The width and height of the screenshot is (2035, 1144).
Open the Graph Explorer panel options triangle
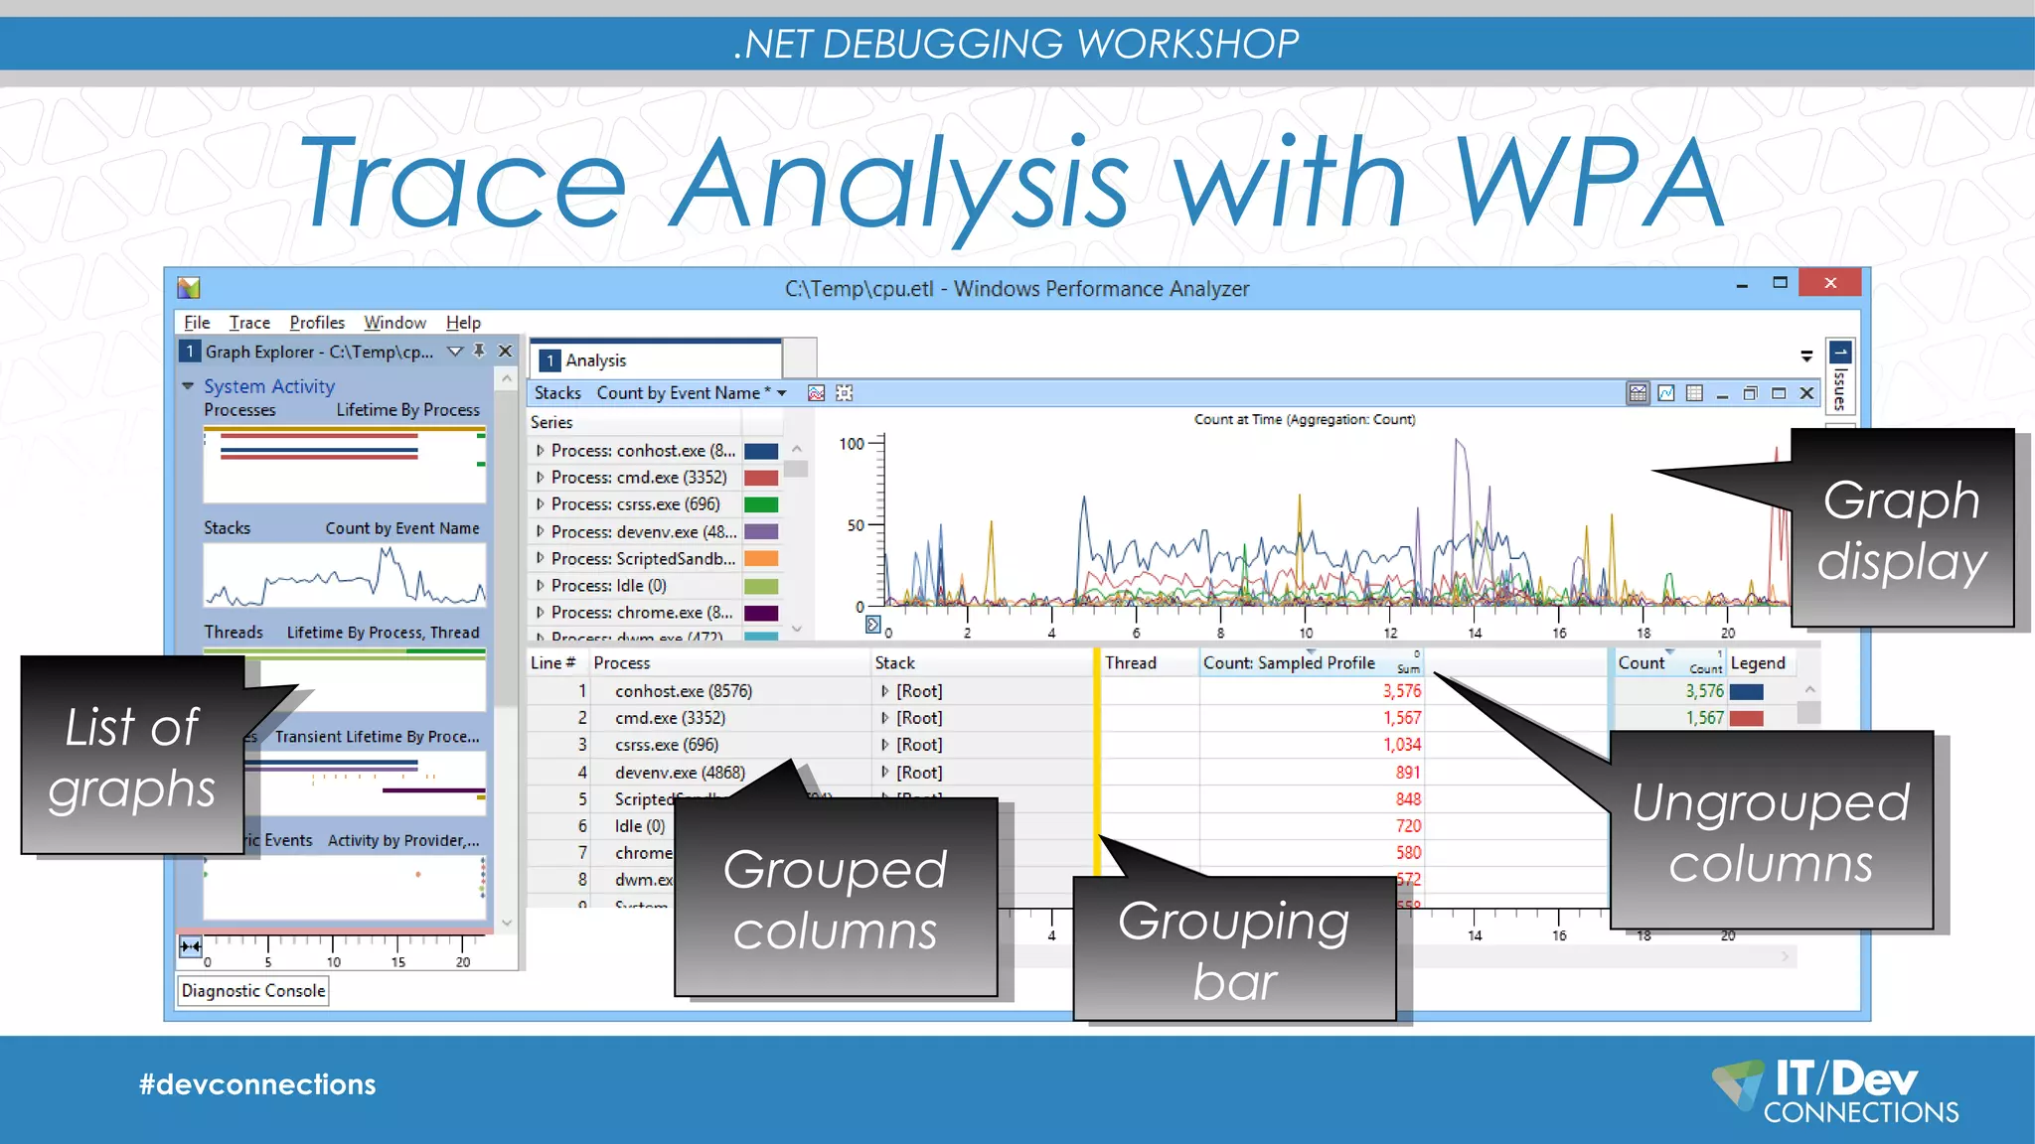point(455,351)
